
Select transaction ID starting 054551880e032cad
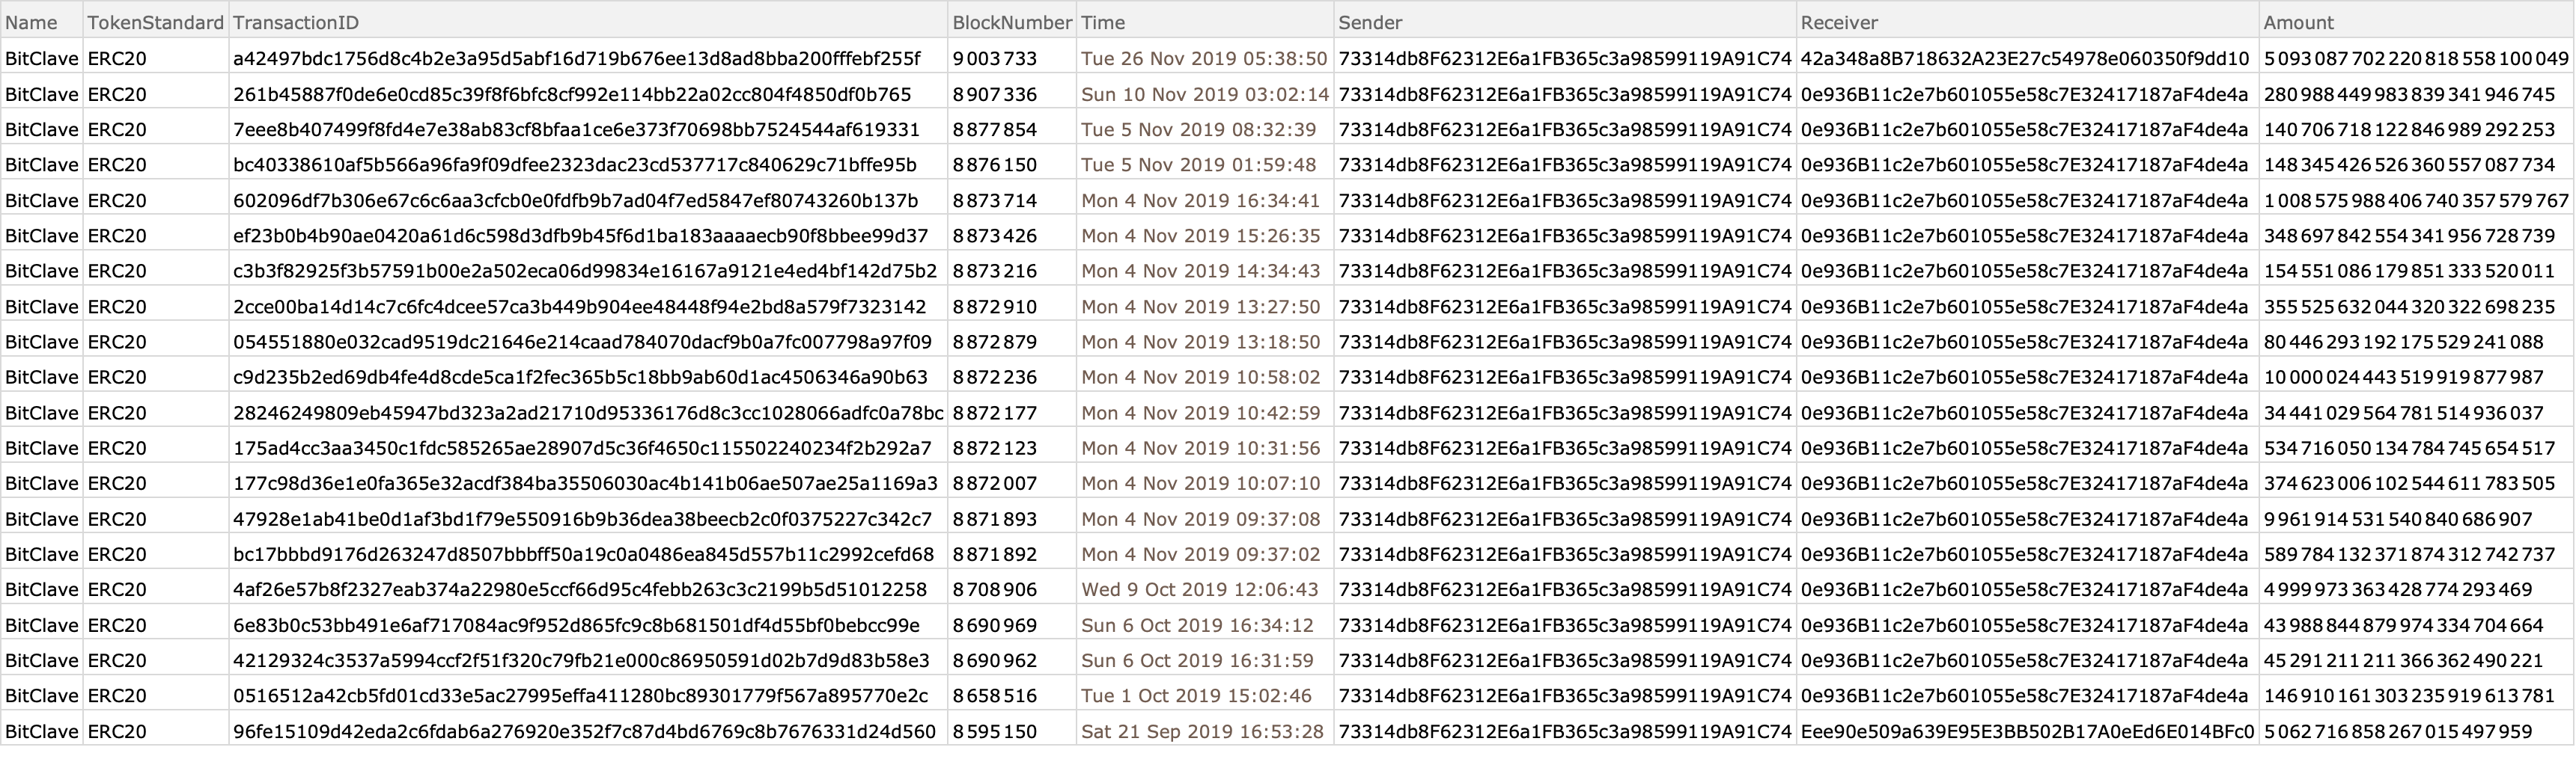[x=582, y=342]
